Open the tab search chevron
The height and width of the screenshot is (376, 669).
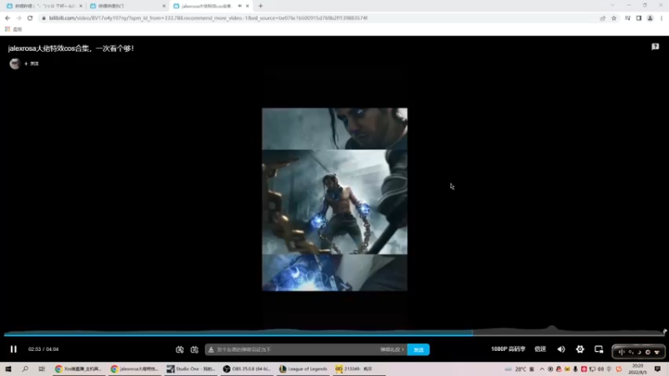pyautogui.click(x=613, y=5)
